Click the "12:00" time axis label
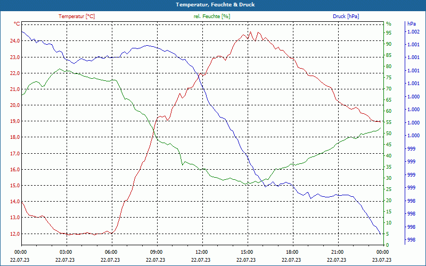 [201, 252]
